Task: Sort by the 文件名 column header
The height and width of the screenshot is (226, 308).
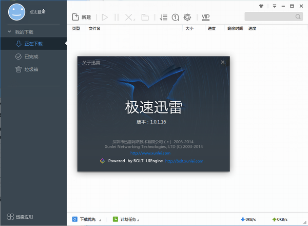Action: pyautogui.click(x=94, y=28)
